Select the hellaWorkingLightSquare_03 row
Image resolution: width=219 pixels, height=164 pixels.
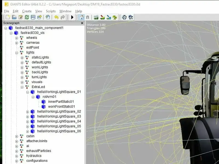(59, 116)
